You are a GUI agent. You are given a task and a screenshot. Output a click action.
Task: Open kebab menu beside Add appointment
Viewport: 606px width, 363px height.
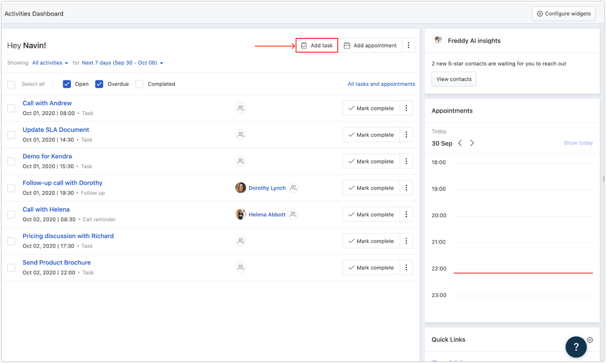(x=408, y=45)
